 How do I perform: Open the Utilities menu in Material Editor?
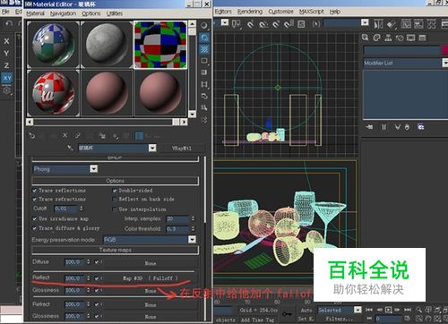[x=115, y=13]
